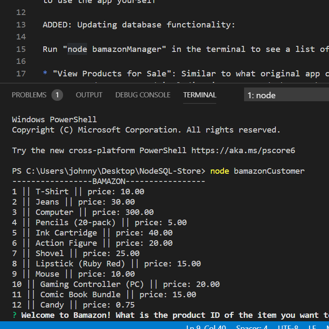Click the 'ADDED: Updating database functionality' editor line
The width and height of the screenshot is (329, 329).
[x=139, y=25]
